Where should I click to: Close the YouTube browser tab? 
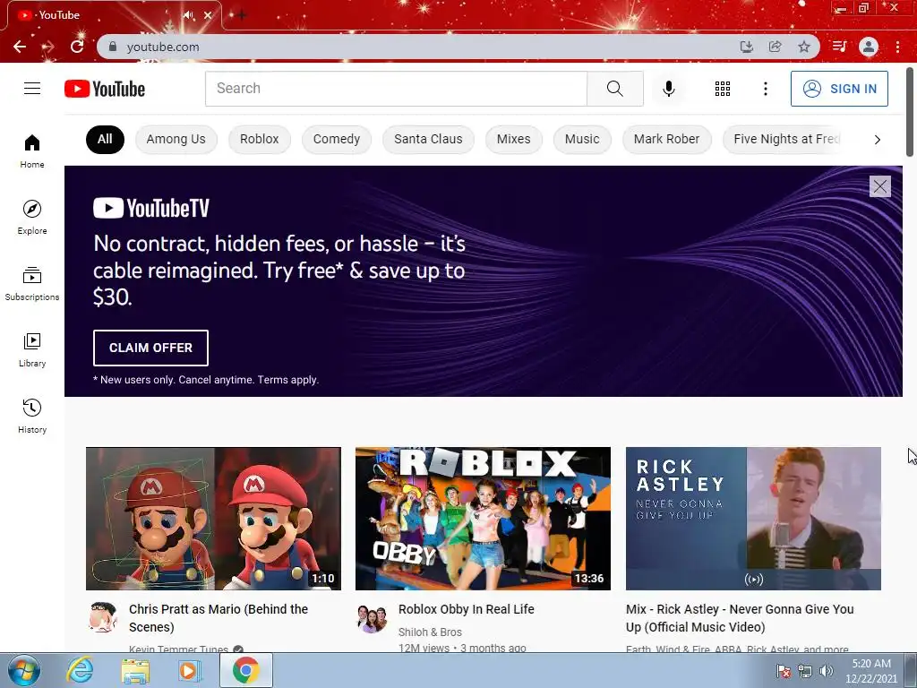click(x=208, y=15)
